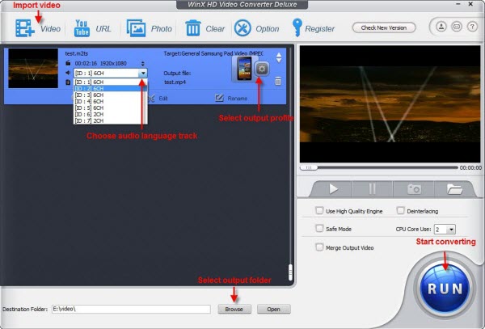Image resolution: width=485 pixels, height=329 pixels.
Task: Click the 00:00:00 playback time
Action: point(470,167)
